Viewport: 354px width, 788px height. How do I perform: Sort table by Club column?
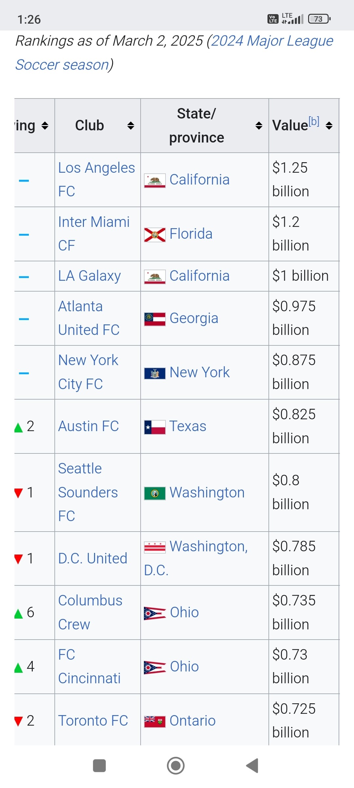(131, 125)
